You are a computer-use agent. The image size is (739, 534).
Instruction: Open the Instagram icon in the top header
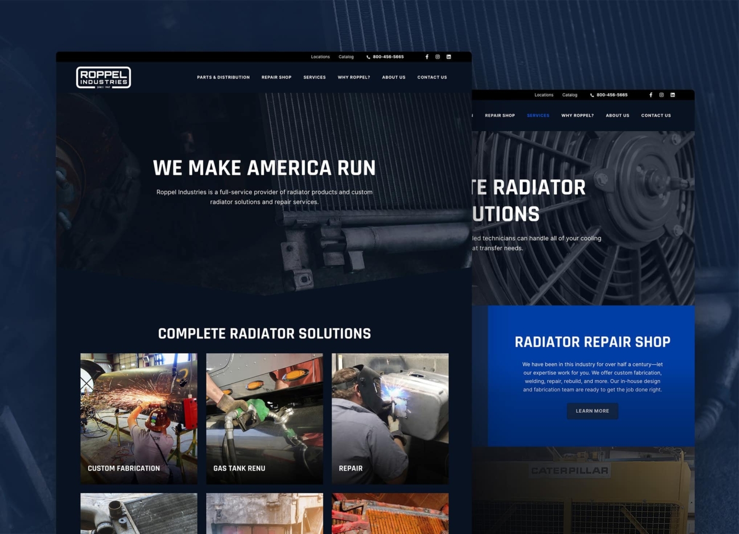[x=437, y=56]
